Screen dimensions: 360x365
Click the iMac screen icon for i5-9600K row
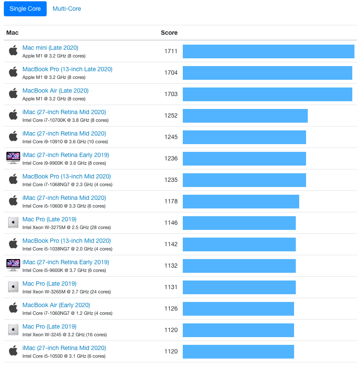(13, 265)
